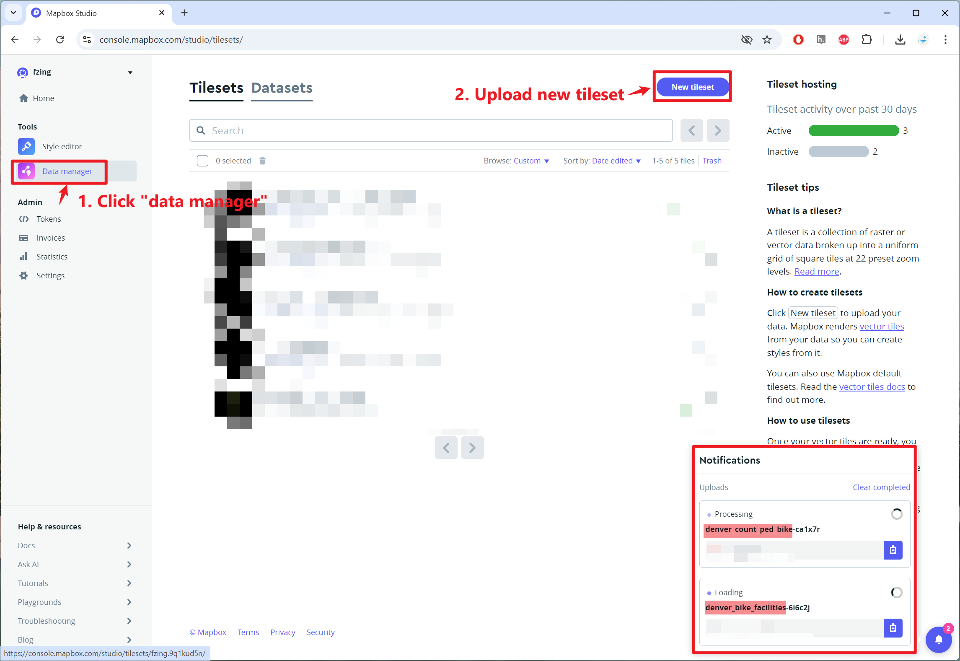The height and width of the screenshot is (661, 960).
Task: Open the Invoices admin page
Action: point(42,238)
